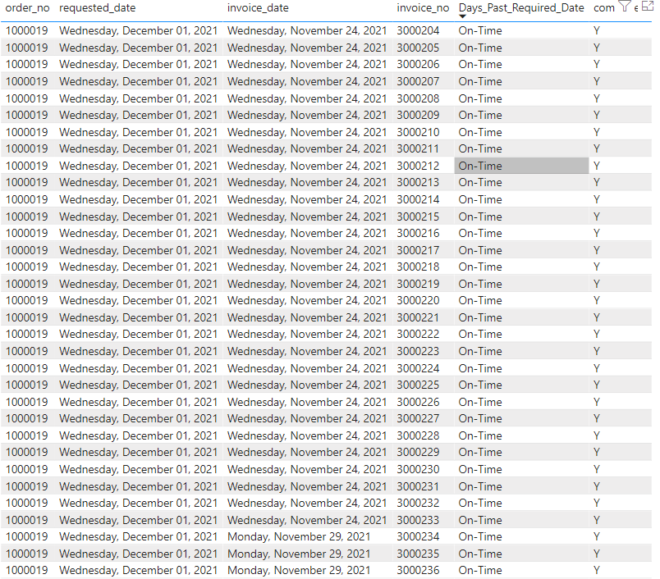Select invoice number 3000216

pos(418,234)
